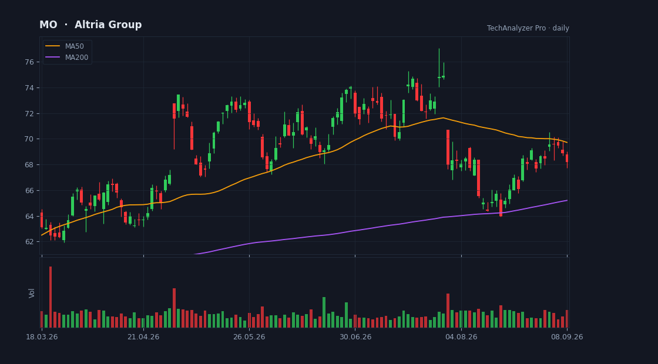Select the MA200 legend entry

(67, 58)
